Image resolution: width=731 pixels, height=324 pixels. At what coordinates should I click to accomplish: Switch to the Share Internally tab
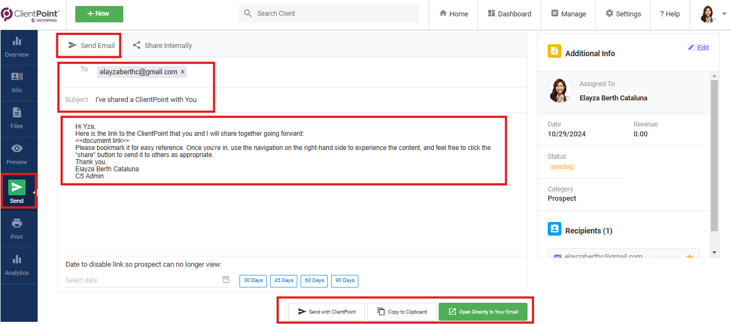tap(163, 46)
